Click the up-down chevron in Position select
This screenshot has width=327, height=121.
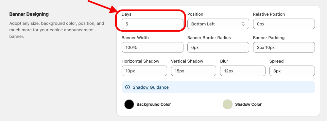click(243, 24)
